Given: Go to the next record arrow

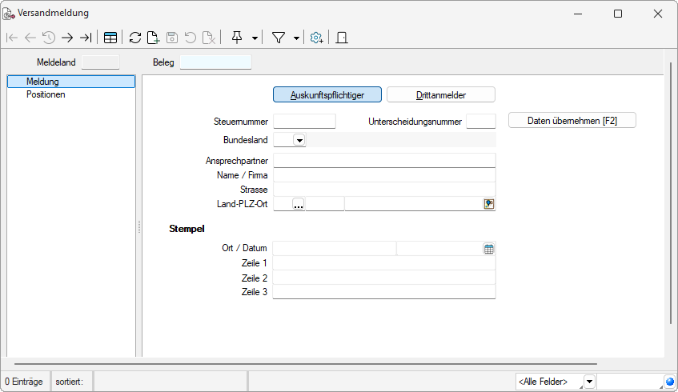Looking at the screenshot, I should (x=67, y=38).
